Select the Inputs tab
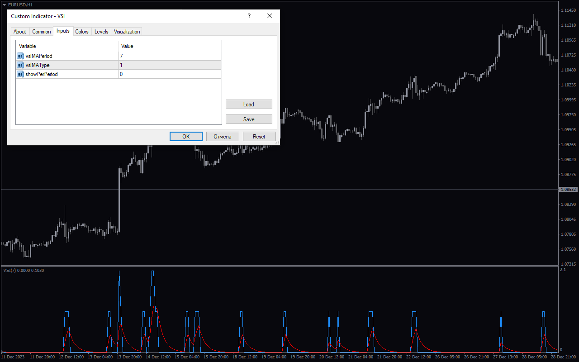The width and height of the screenshot is (579, 362). pyautogui.click(x=63, y=31)
